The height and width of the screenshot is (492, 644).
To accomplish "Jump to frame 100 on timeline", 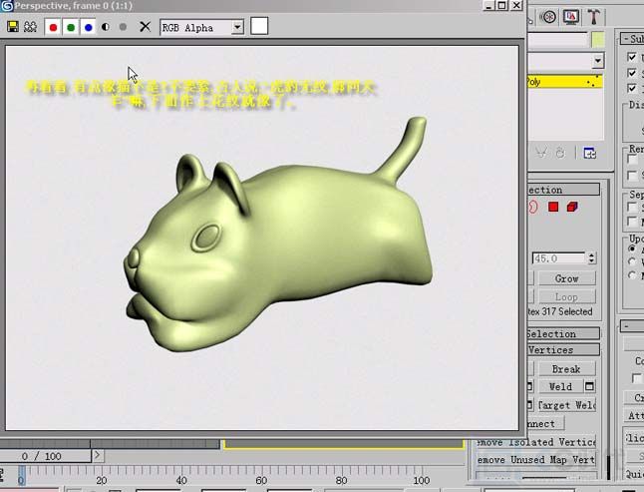I will pyautogui.click(x=421, y=480).
